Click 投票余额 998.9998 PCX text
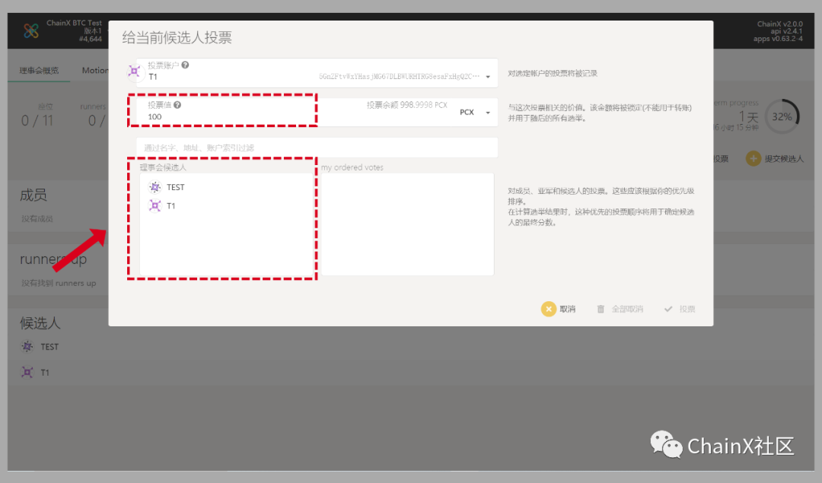The height and width of the screenshot is (483, 822). point(406,105)
